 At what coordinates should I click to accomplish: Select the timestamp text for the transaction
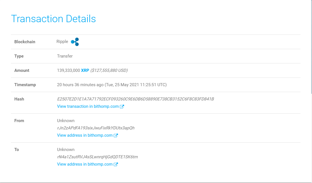pos(112,84)
